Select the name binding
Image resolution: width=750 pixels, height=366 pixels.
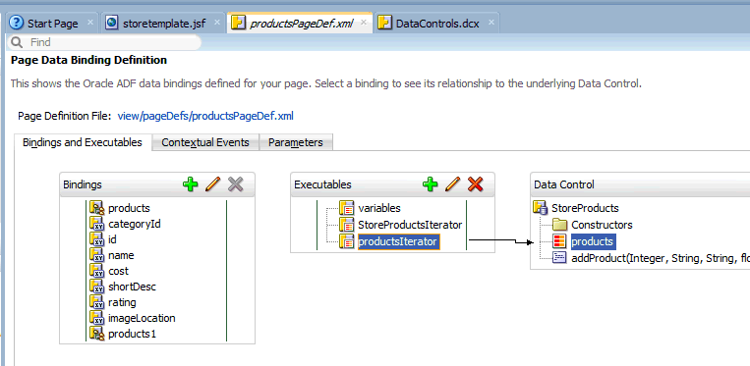click(x=121, y=255)
